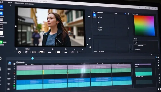This screenshot has width=161, height=92.
Task: Click the blue playhead dot on timeline ruler
Action: pyautogui.click(x=32, y=58)
